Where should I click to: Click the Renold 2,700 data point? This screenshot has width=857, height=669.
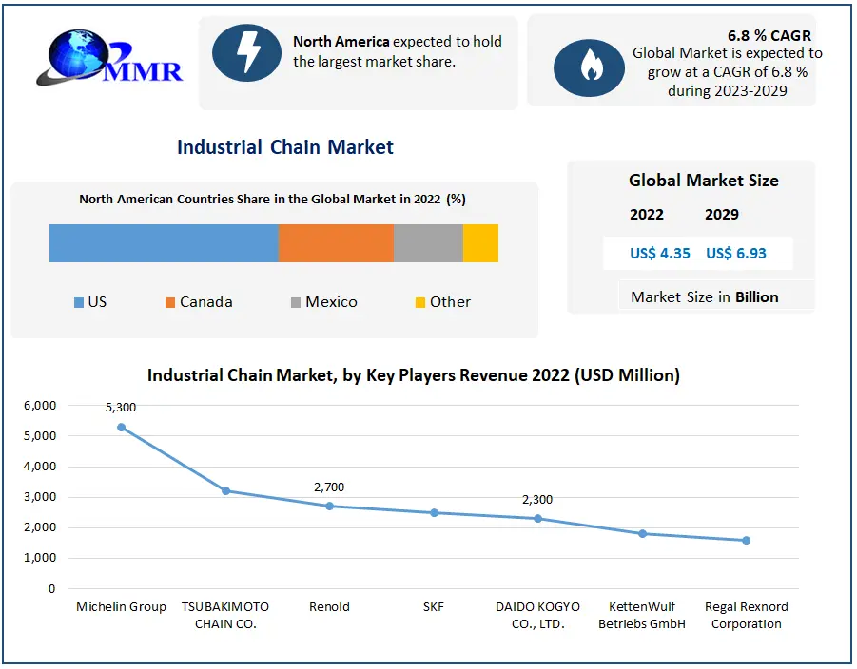[x=330, y=507]
